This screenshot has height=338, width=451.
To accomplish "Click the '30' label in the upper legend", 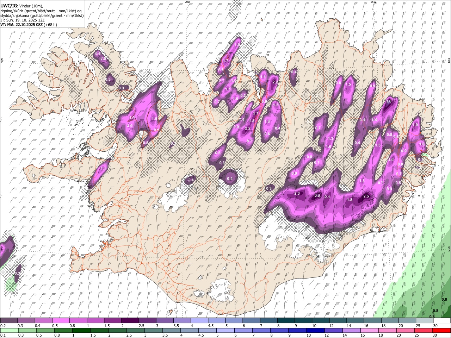I will (x=435, y=326).
